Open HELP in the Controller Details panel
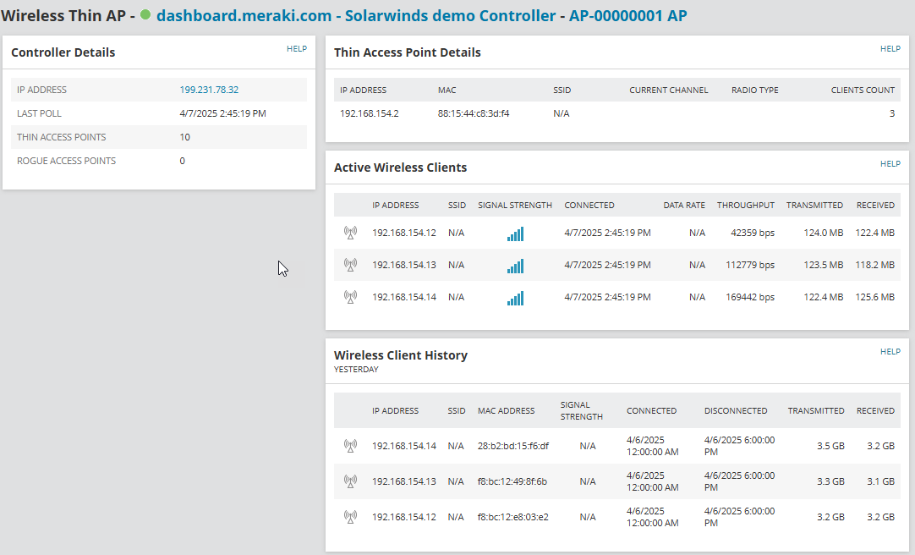Viewport: 915px width, 555px height. click(x=296, y=49)
